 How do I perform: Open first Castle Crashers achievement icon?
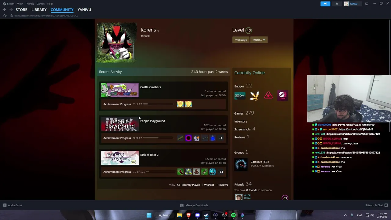pos(180,104)
